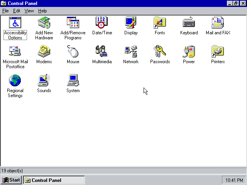
Task: Click the Control Panel taskbar button
Action: point(54,180)
